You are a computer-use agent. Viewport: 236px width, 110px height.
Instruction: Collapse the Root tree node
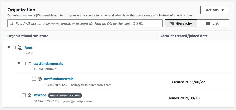point(9,47)
